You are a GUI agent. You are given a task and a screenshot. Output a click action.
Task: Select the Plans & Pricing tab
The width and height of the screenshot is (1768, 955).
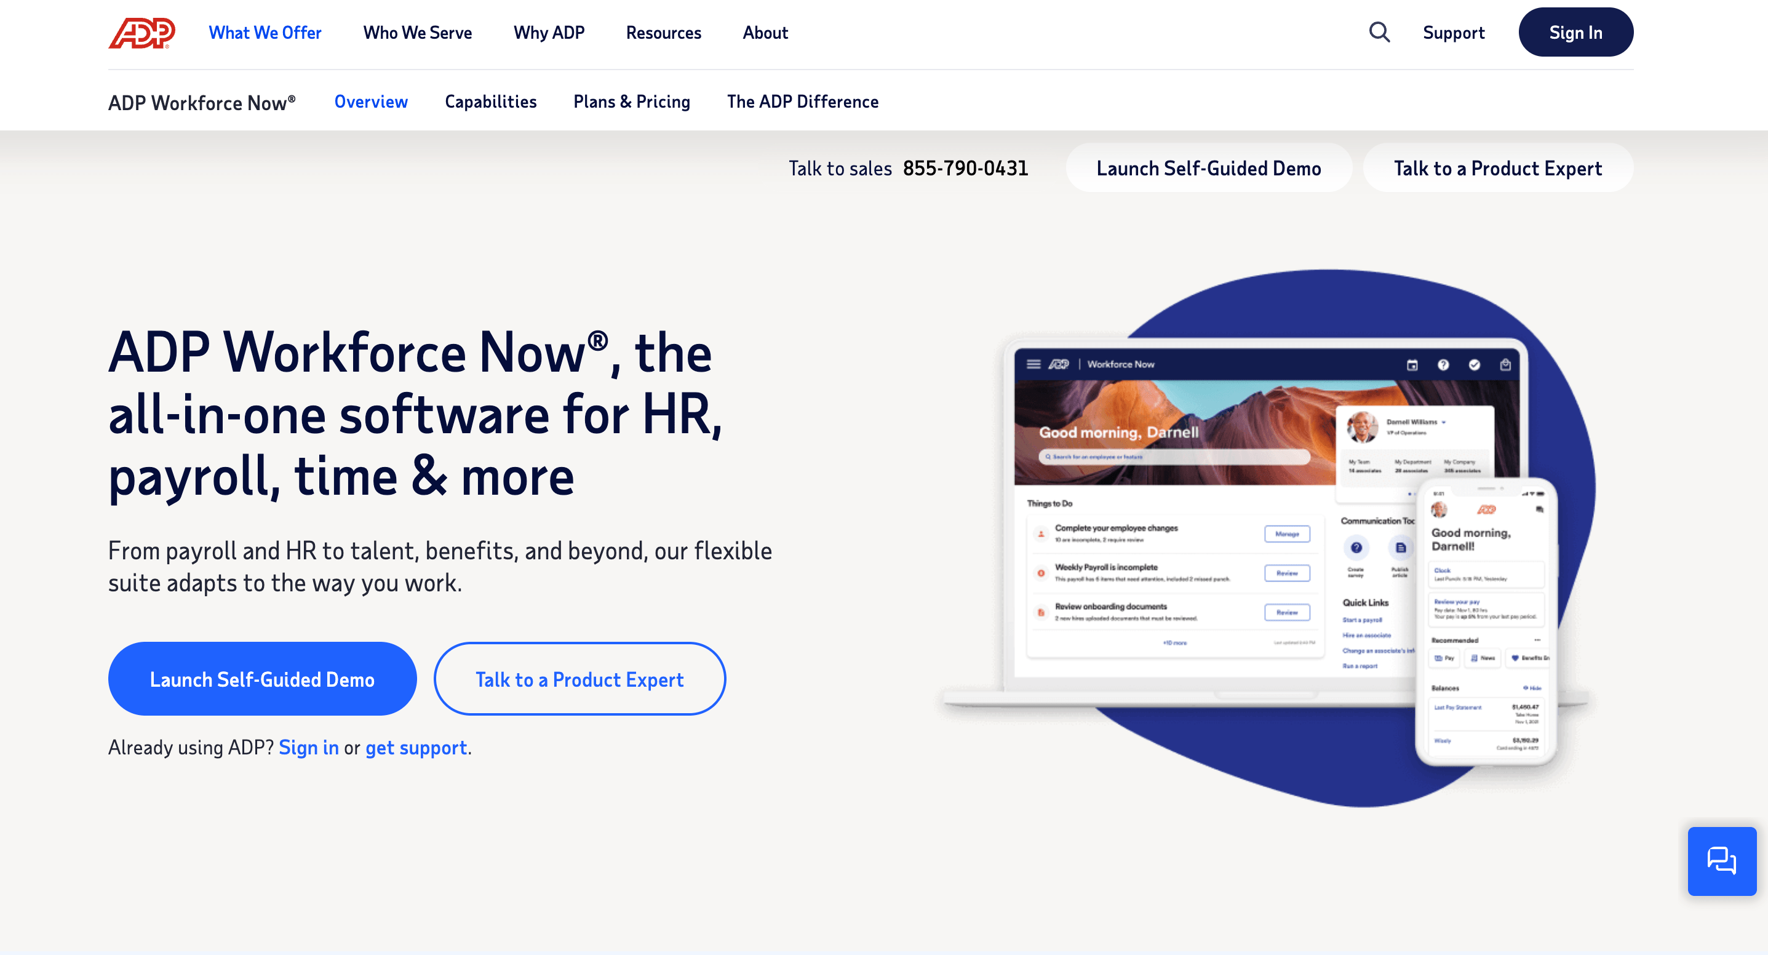click(631, 102)
